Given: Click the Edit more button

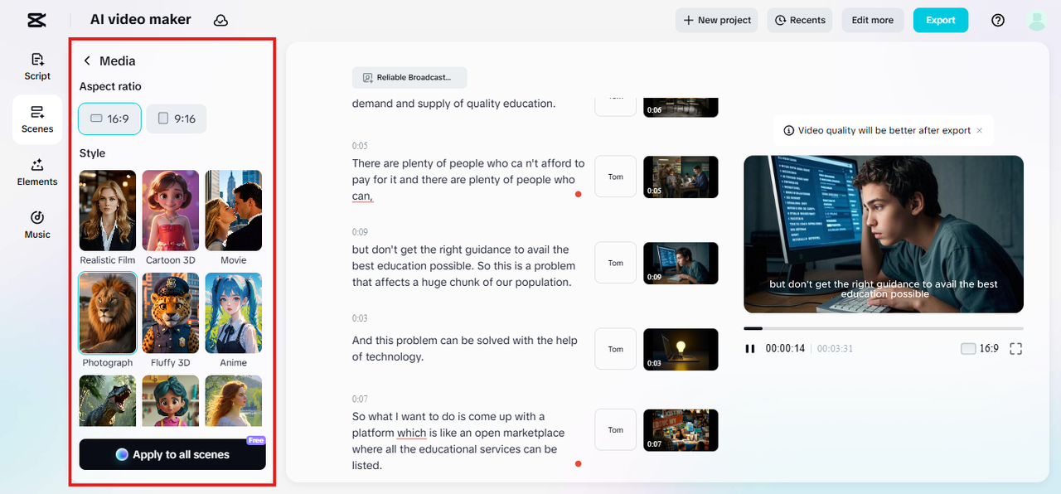Looking at the screenshot, I should point(873,20).
